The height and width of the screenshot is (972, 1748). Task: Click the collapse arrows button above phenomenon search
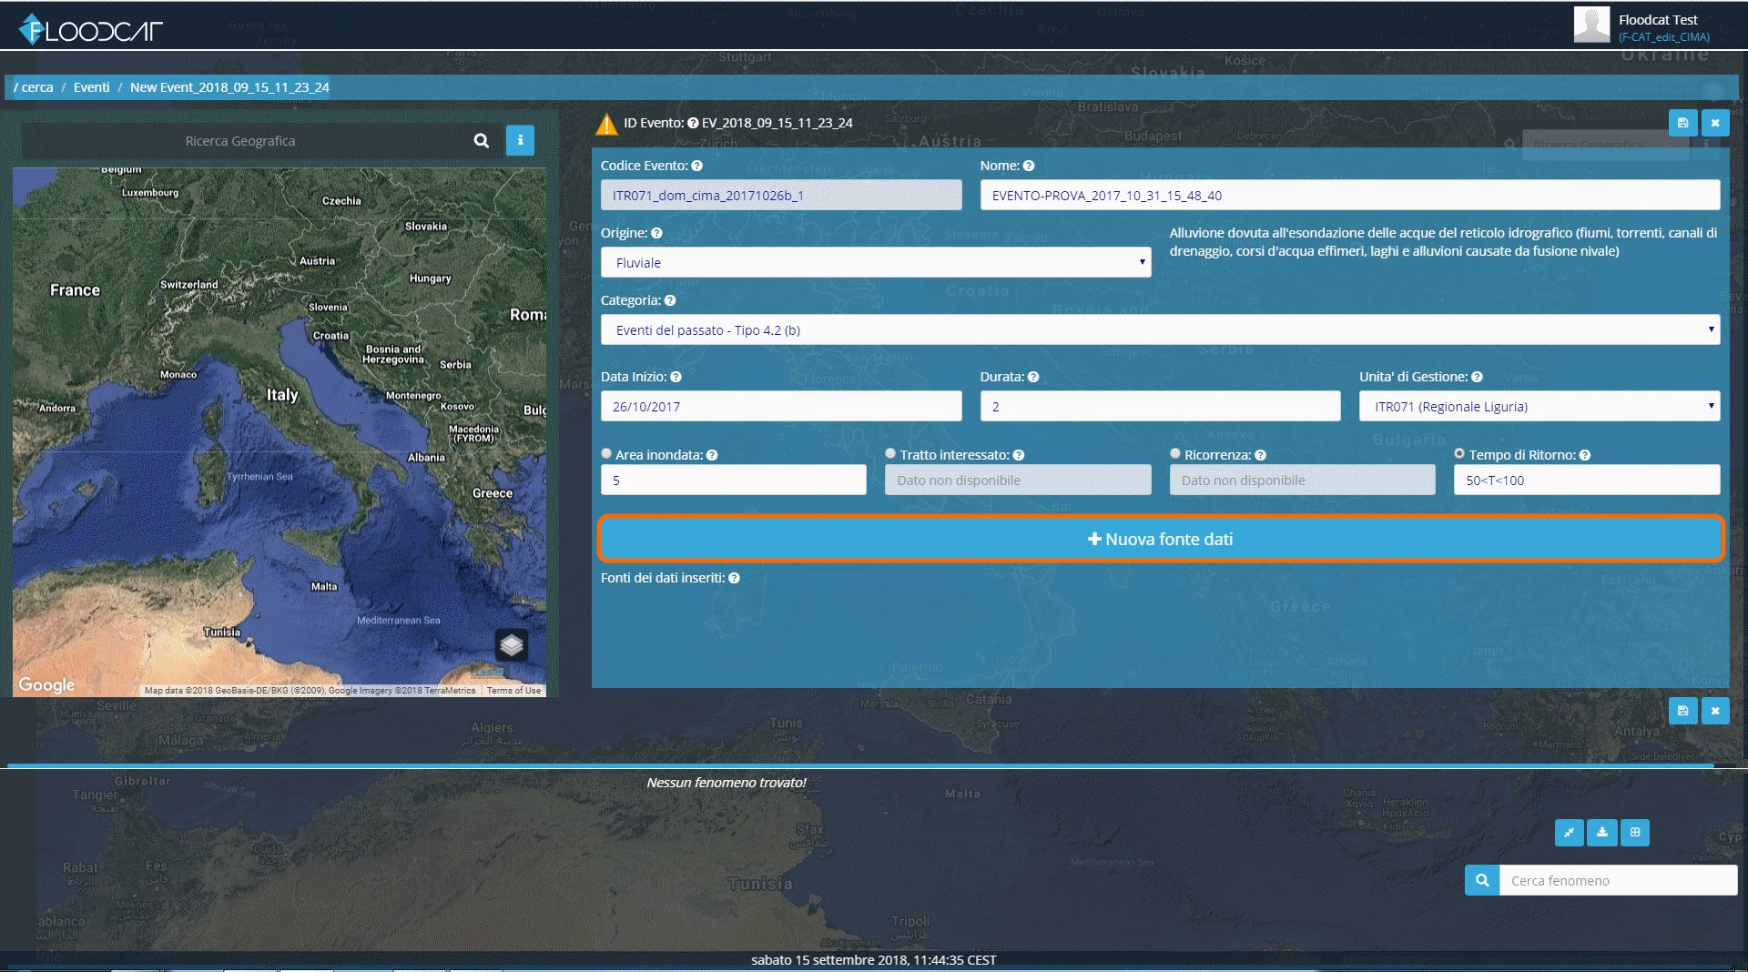pyautogui.click(x=1570, y=832)
